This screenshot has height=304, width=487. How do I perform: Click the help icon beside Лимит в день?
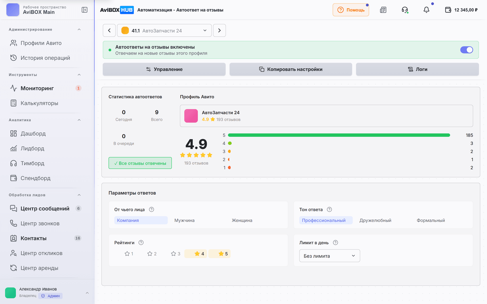pos(335,243)
